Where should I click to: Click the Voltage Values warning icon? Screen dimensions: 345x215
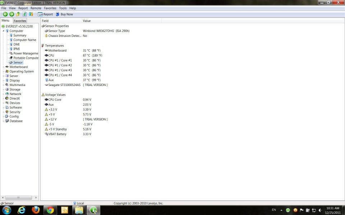[x=43, y=95]
